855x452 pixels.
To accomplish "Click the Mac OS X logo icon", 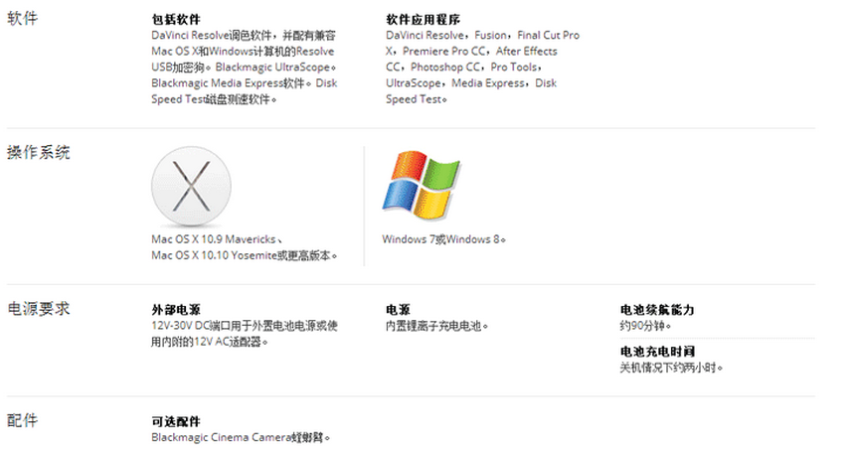I will coord(191,186).
